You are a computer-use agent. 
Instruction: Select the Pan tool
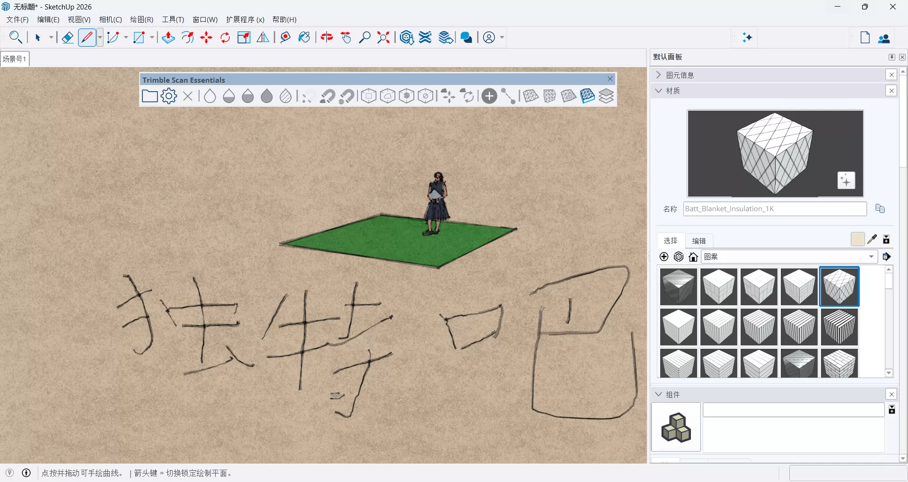pos(346,37)
